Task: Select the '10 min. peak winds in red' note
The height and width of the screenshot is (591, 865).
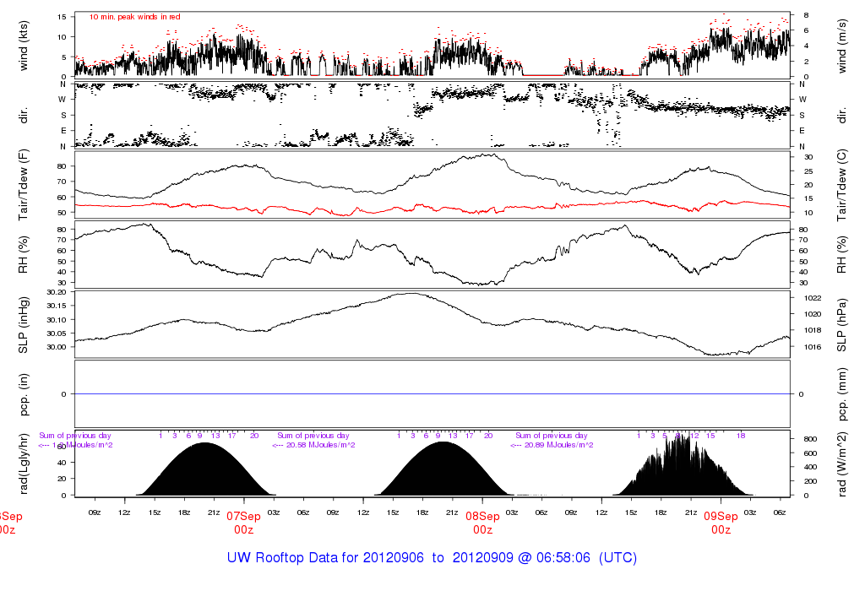Action: 134,17
